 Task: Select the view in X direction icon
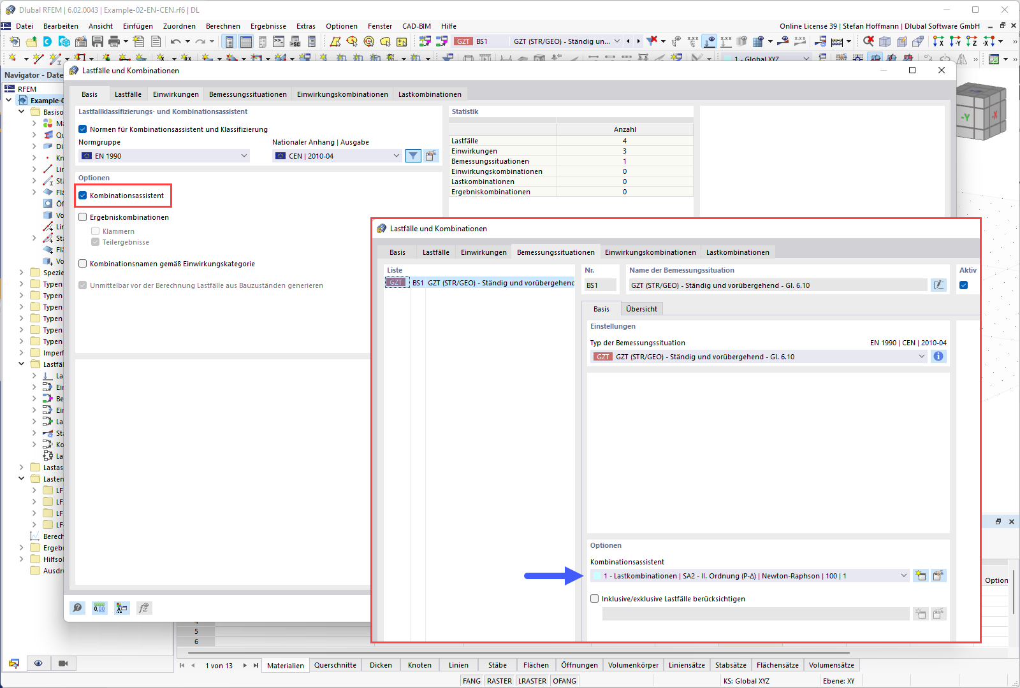point(938,41)
